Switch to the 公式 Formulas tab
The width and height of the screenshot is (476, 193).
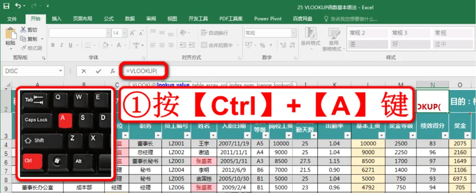109,19
